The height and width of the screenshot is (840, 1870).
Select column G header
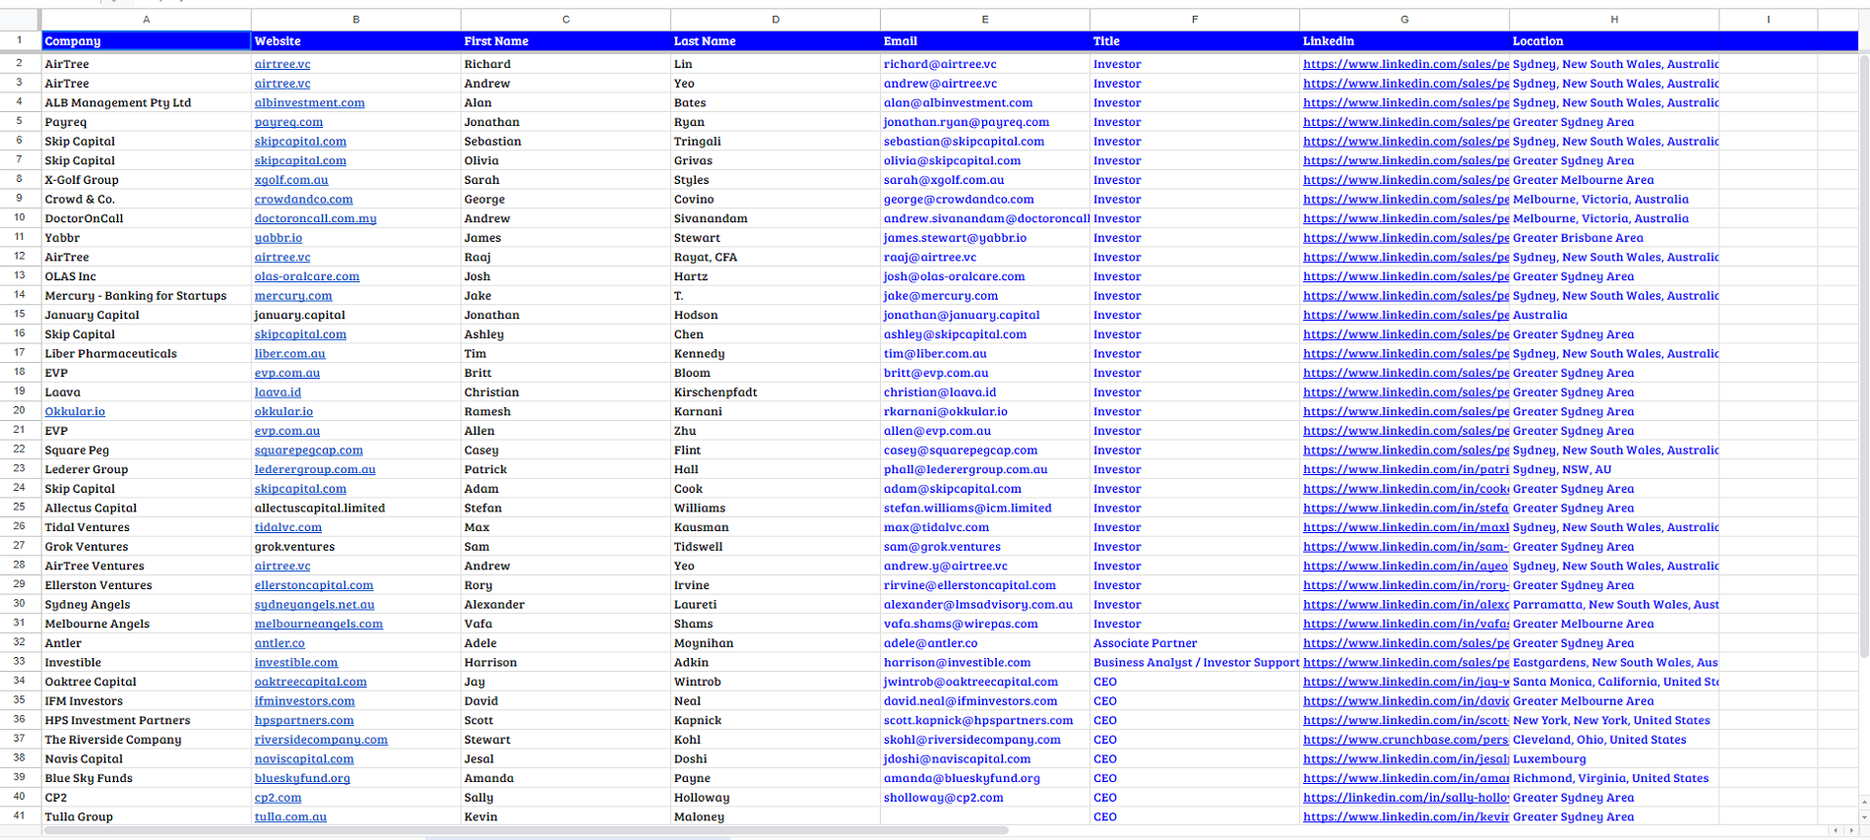(1403, 20)
